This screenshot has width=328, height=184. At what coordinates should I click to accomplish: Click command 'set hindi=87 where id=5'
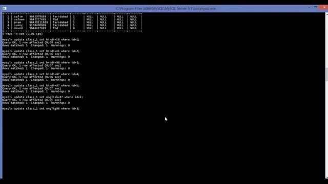[59, 85]
